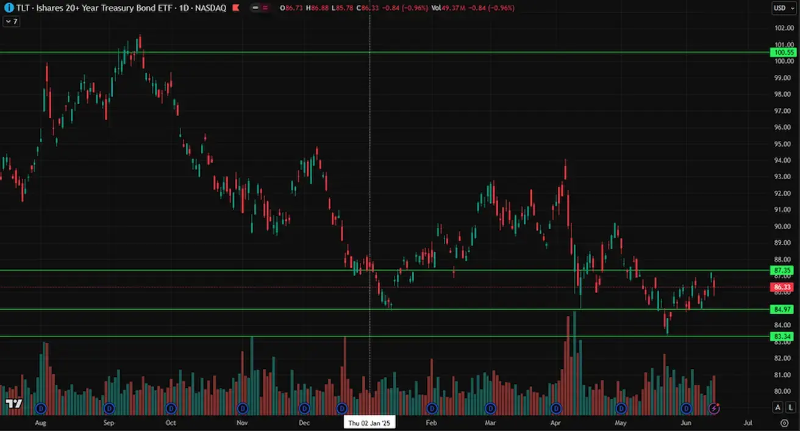The image size is (800, 431).
Task: Click 93.00 on the price axis
Action: [783, 177]
